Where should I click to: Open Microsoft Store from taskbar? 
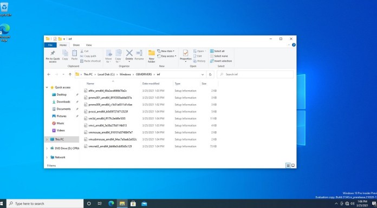[x=133, y=204]
